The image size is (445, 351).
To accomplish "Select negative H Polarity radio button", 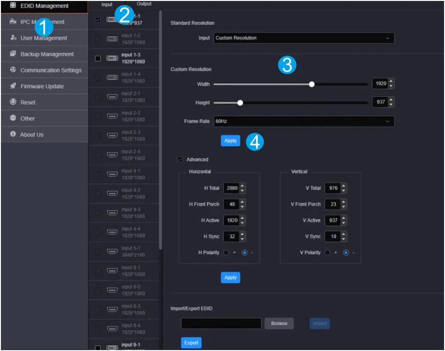I will [x=244, y=253].
